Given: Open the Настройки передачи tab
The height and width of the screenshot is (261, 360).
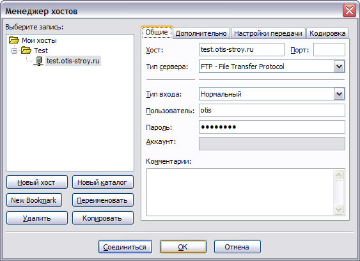Looking at the screenshot, I should [x=268, y=33].
